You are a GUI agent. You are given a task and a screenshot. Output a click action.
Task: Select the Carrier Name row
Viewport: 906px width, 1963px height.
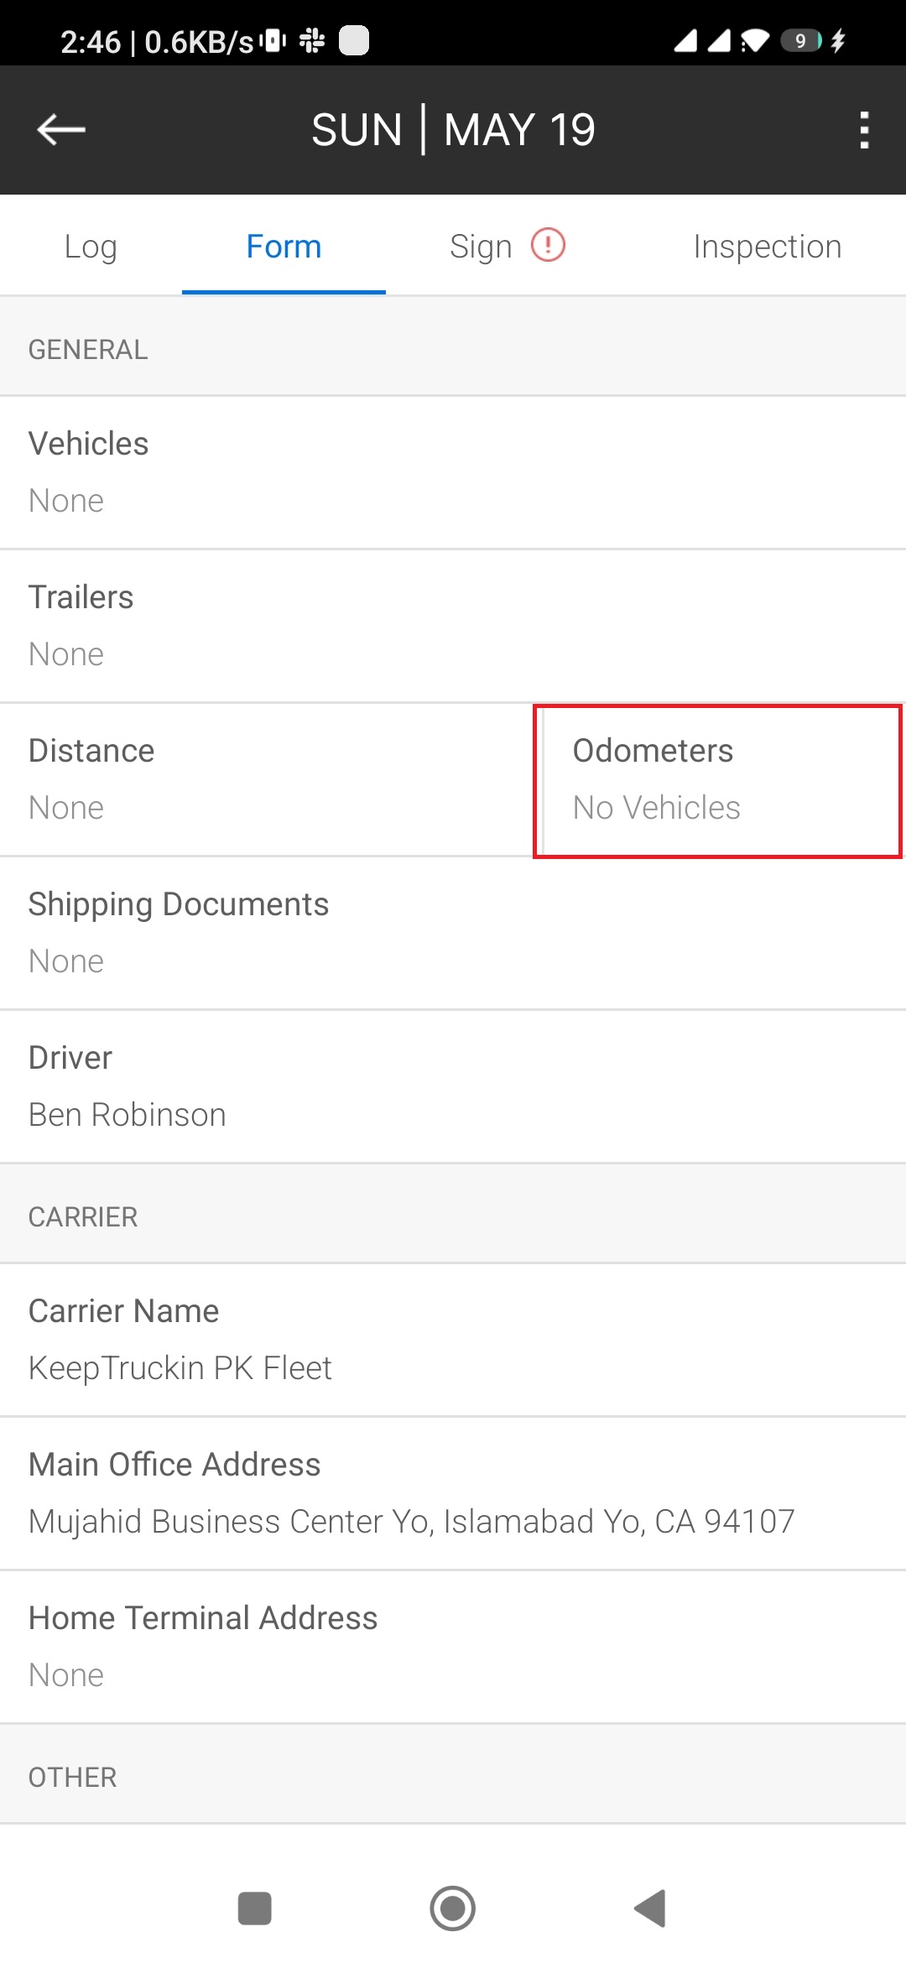pos(453,1340)
